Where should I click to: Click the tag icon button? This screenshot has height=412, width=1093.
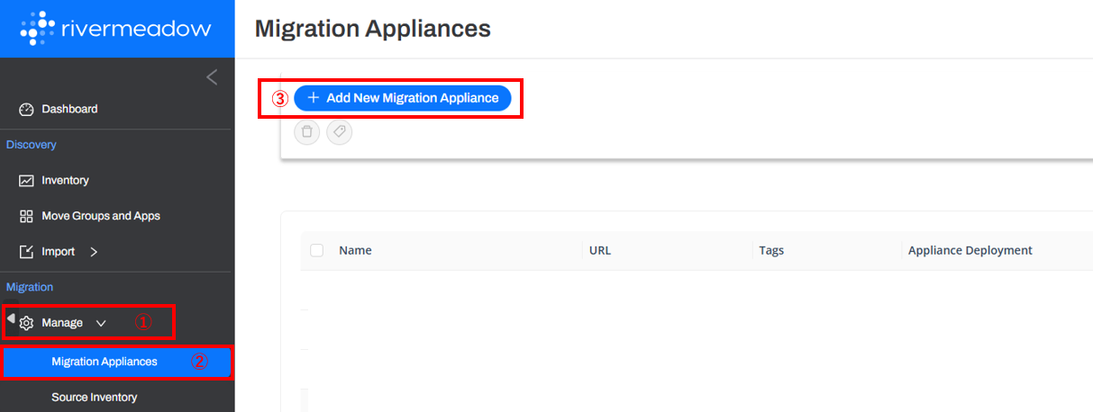pyautogui.click(x=340, y=132)
